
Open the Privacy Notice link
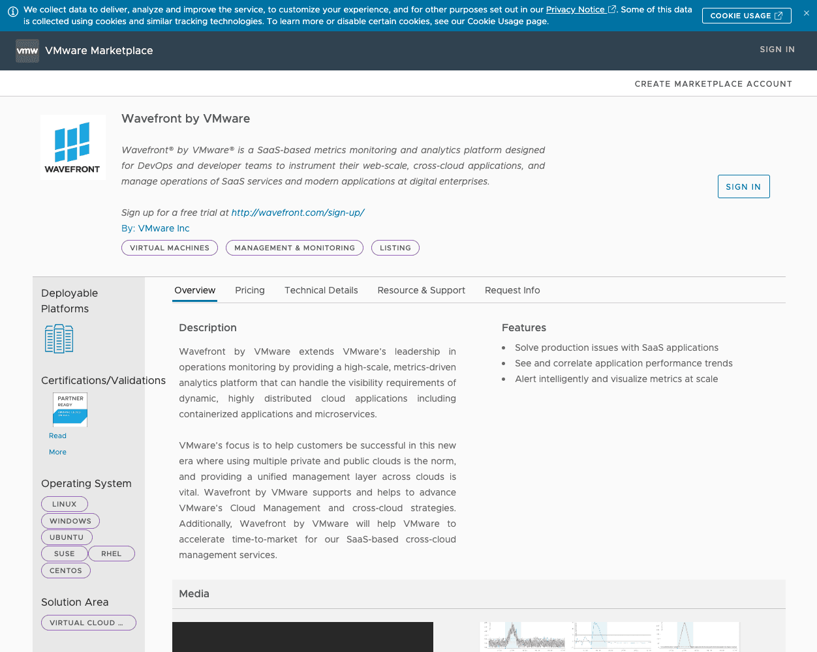tap(580, 9)
